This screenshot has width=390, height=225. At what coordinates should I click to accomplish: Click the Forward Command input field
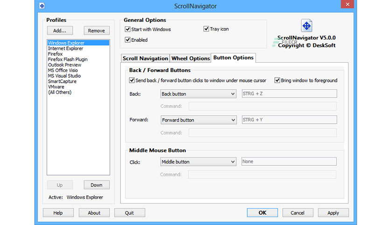pyautogui.click(x=262, y=132)
